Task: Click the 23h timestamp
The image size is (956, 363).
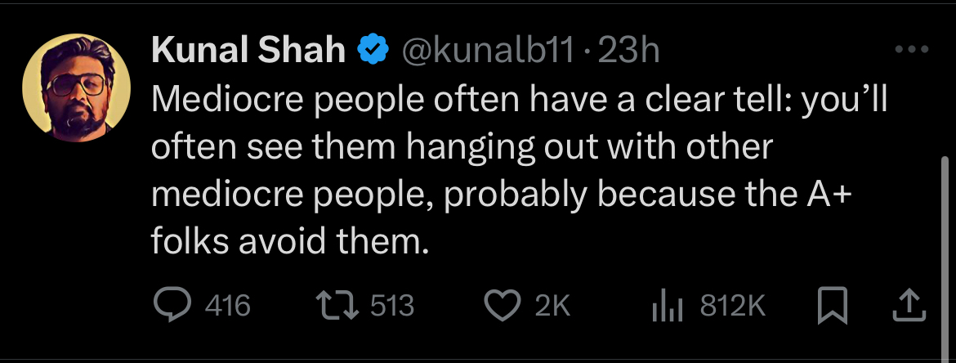Action: pos(628,52)
